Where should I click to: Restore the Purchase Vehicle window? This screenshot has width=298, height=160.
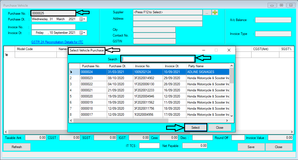pos(282,5)
